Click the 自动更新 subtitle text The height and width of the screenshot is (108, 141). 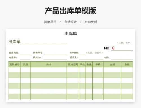pos(91,22)
